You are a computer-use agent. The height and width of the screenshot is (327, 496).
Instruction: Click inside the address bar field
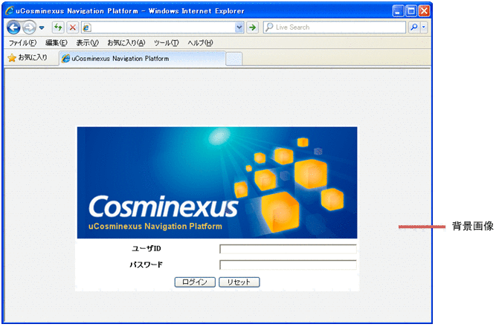coord(163,27)
